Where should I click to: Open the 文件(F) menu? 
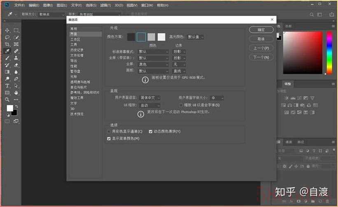coord(19,5)
